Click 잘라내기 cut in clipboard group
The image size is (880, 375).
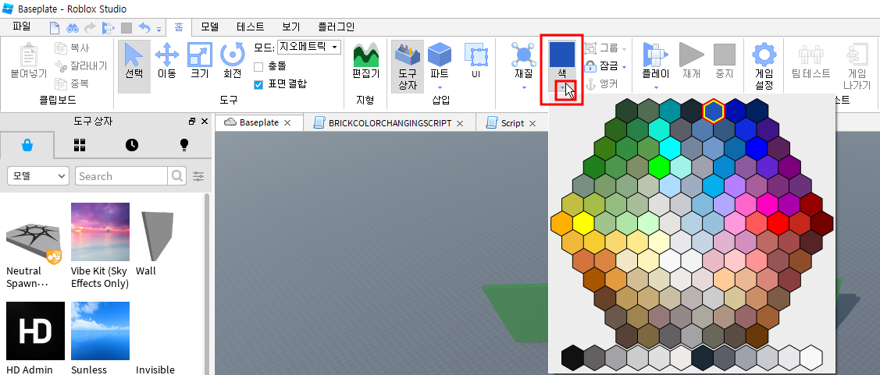pos(80,66)
